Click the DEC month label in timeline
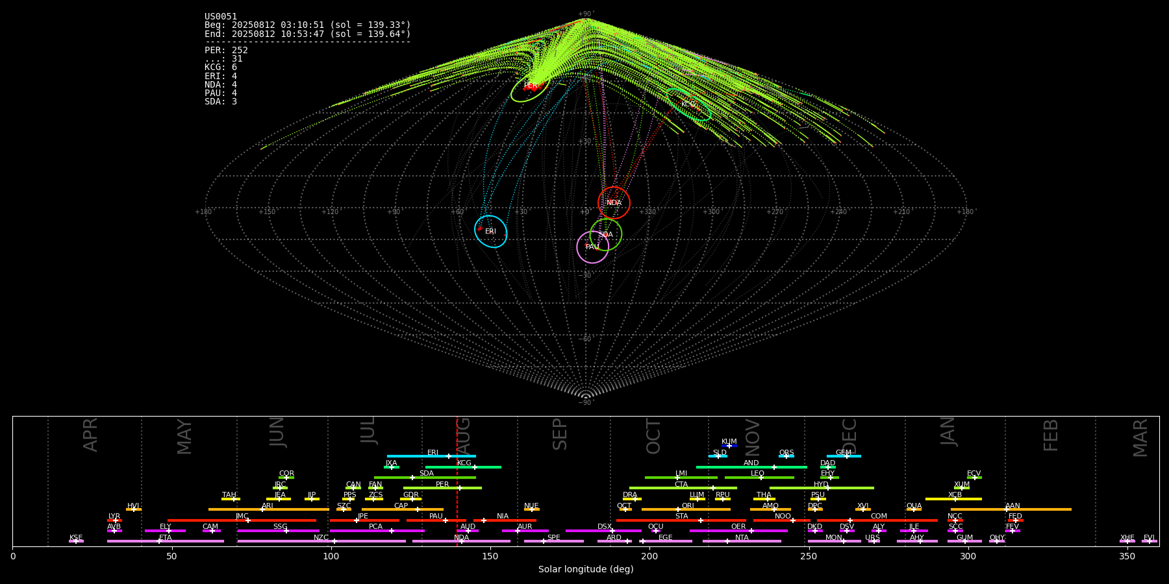The width and height of the screenshot is (1169, 584). (x=849, y=436)
